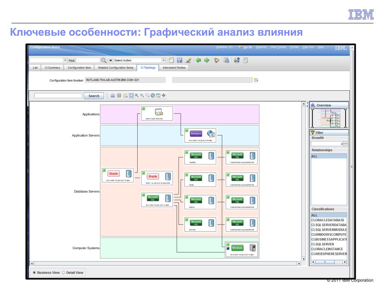This screenshot has height=289, width=385.
Task: Select the Business View radio button
Action: pos(34,272)
